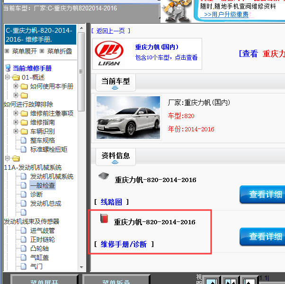285x284 pixels.
Task: Click the small icon before 菜单展开 in sidebar
Action: click(7, 51)
